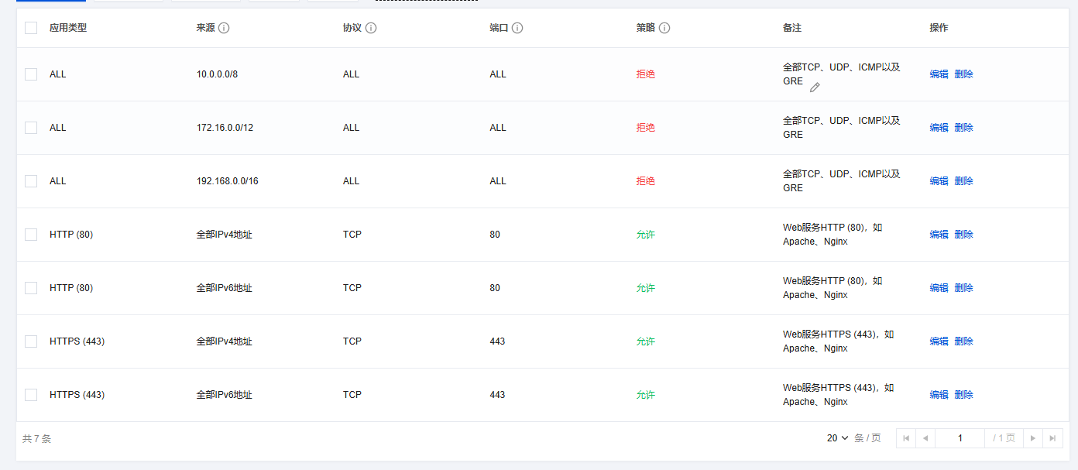Toggle the select-all checkbox in header
Viewport: 1078px width, 470px height.
(x=31, y=28)
